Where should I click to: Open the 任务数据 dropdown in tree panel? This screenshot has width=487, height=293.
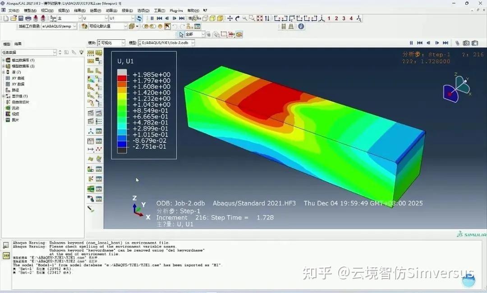[x=55, y=52]
